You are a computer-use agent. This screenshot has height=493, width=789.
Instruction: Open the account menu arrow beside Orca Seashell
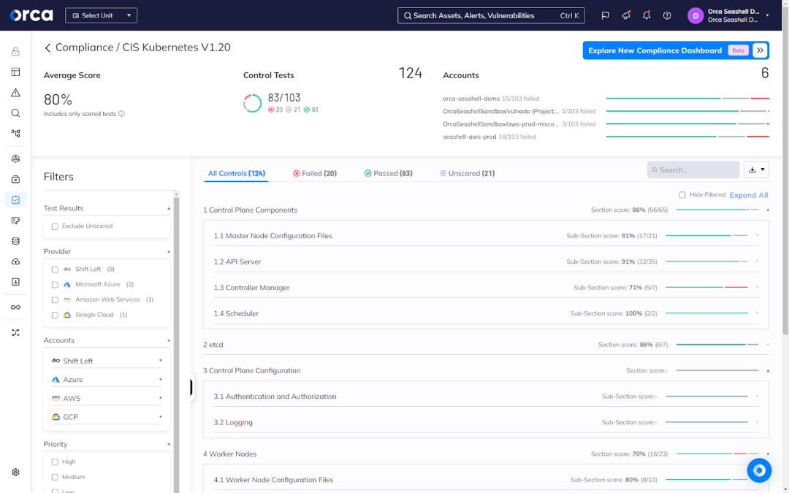[x=767, y=15]
